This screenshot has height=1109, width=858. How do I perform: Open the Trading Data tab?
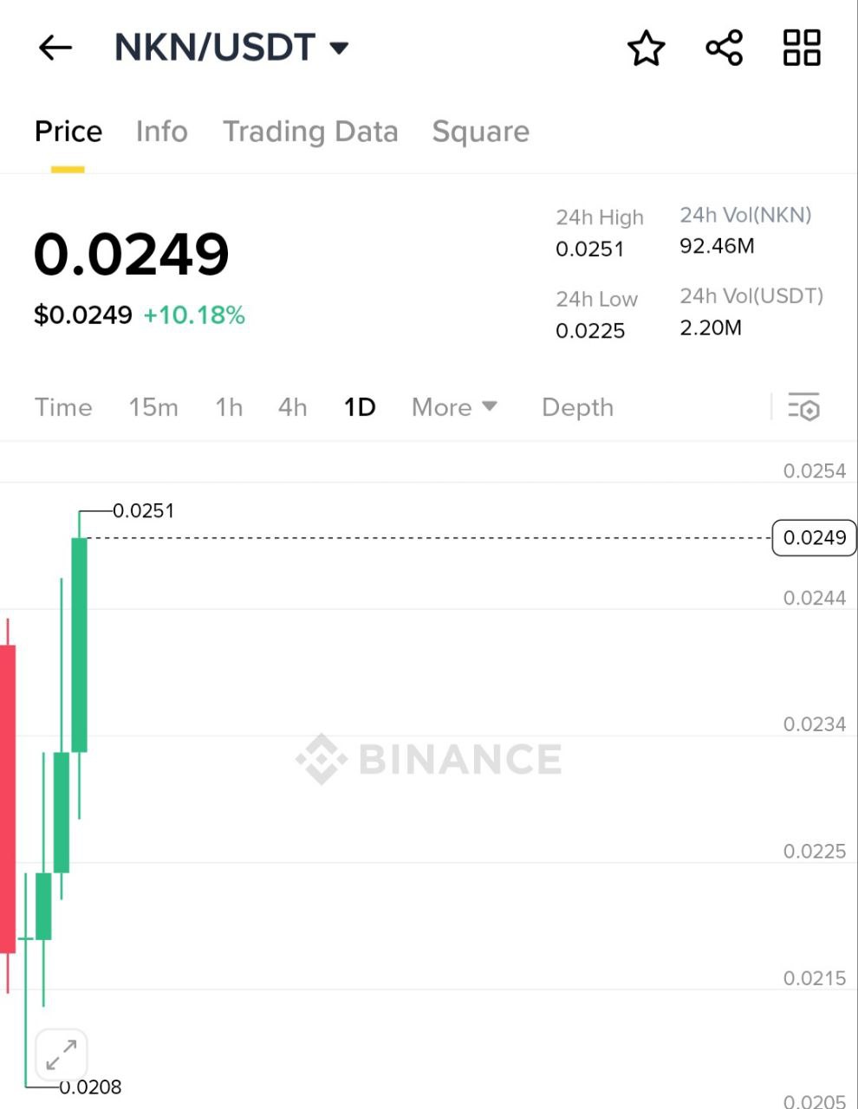tap(310, 132)
